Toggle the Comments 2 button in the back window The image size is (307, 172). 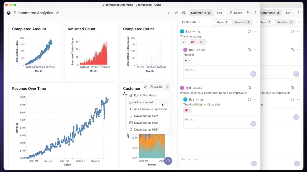click(x=271, y=13)
